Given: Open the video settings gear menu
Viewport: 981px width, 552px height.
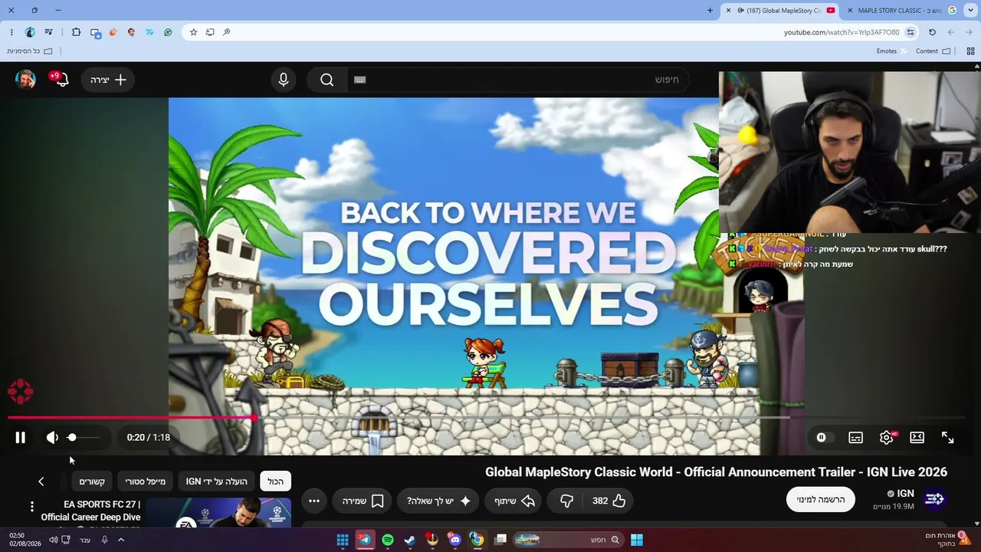Looking at the screenshot, I should [887, 438].
